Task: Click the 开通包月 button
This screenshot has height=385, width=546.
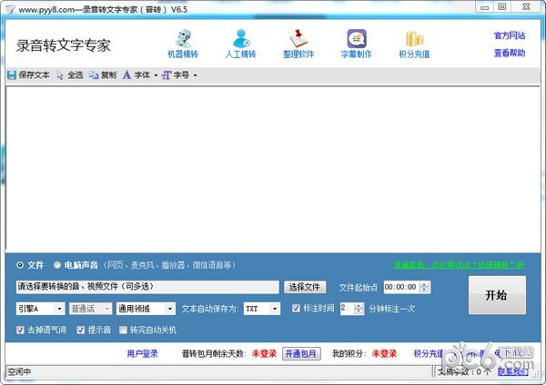Action: [301, 354]
